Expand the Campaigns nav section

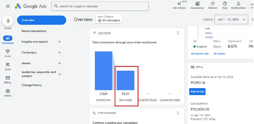tap(60, 53)
